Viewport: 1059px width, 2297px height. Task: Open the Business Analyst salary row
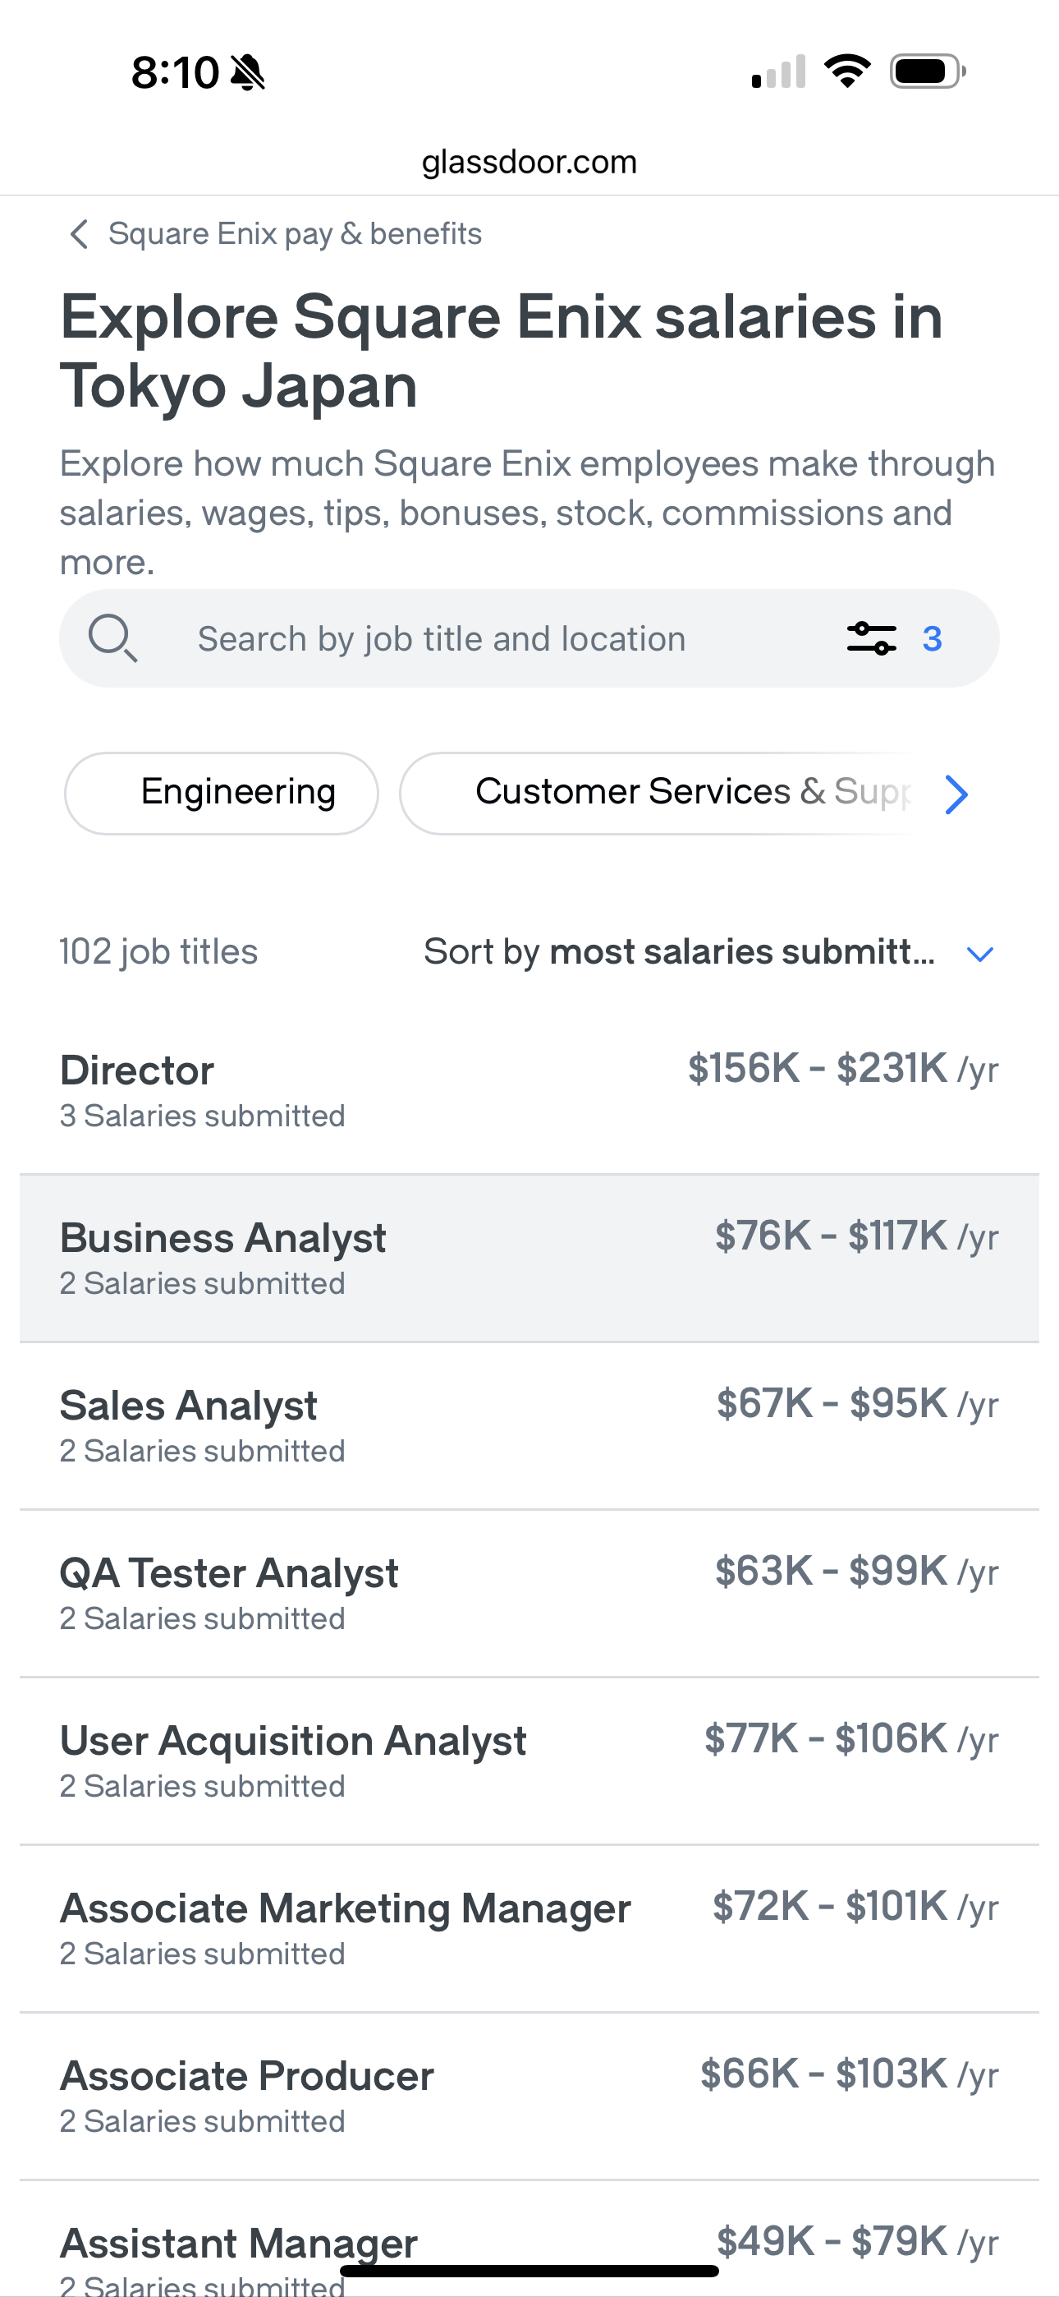click(529, 1259)
